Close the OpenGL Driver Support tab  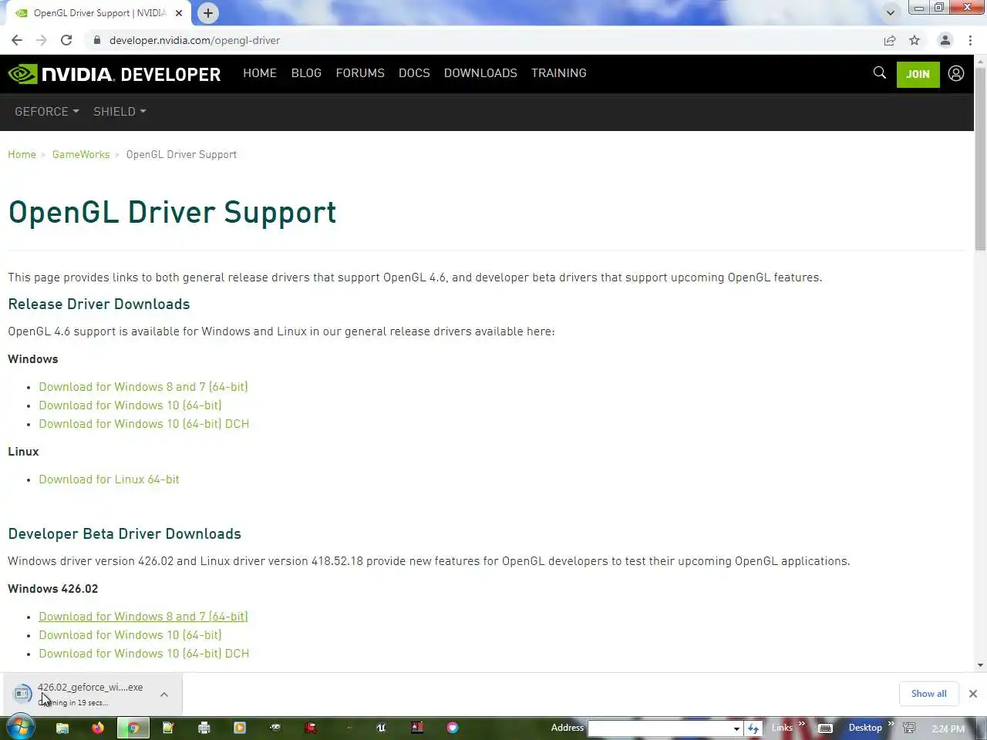pyautogui.click(x=179, y=13)
